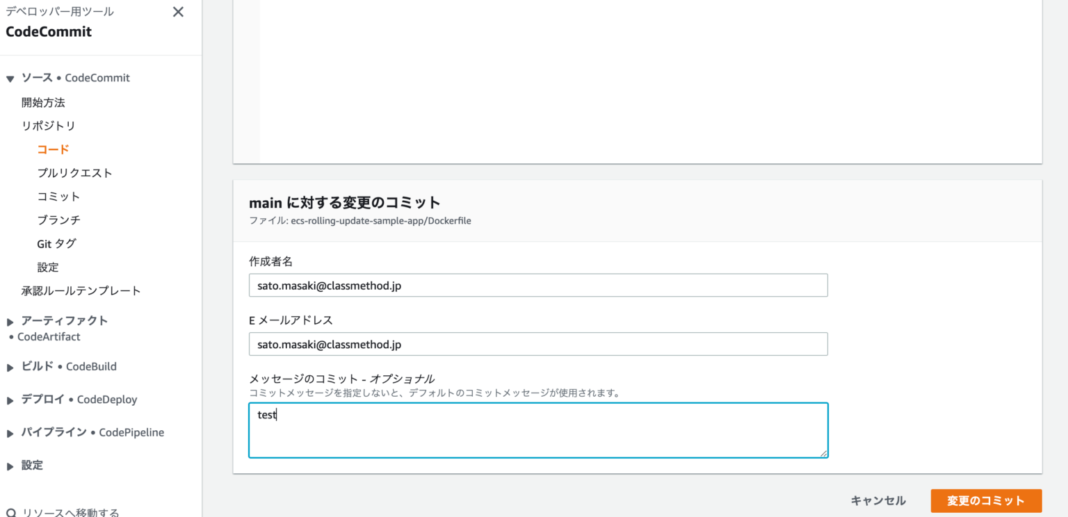Click the リソースへ移動する search icon

[x=11, y=513]
